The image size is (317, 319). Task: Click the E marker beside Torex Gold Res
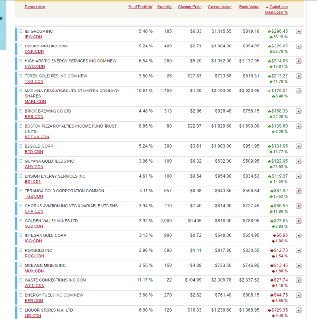coord(21,76)
